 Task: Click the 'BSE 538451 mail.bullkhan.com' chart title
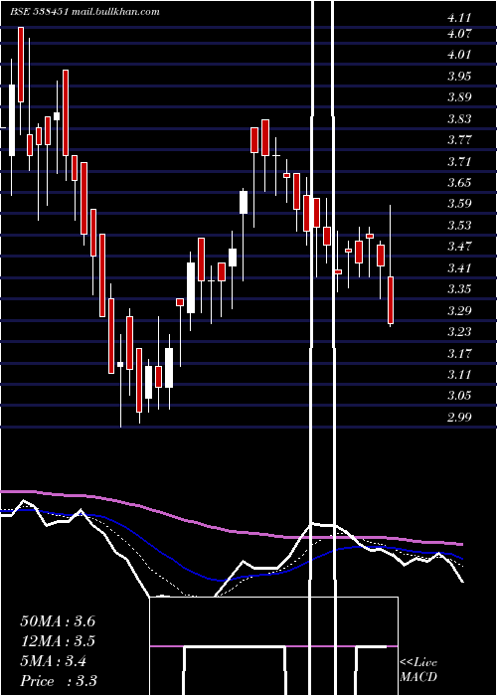[x=84, y=12]
